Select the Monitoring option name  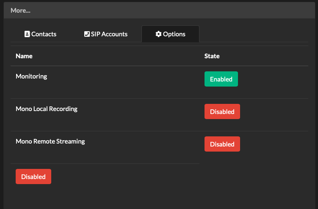[x=31, y=76]
